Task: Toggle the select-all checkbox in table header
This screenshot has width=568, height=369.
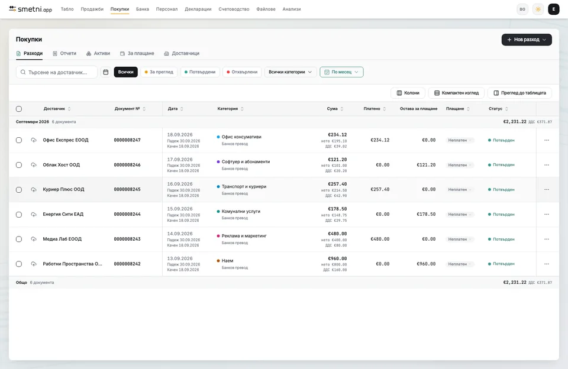Action: click(19, 109)
